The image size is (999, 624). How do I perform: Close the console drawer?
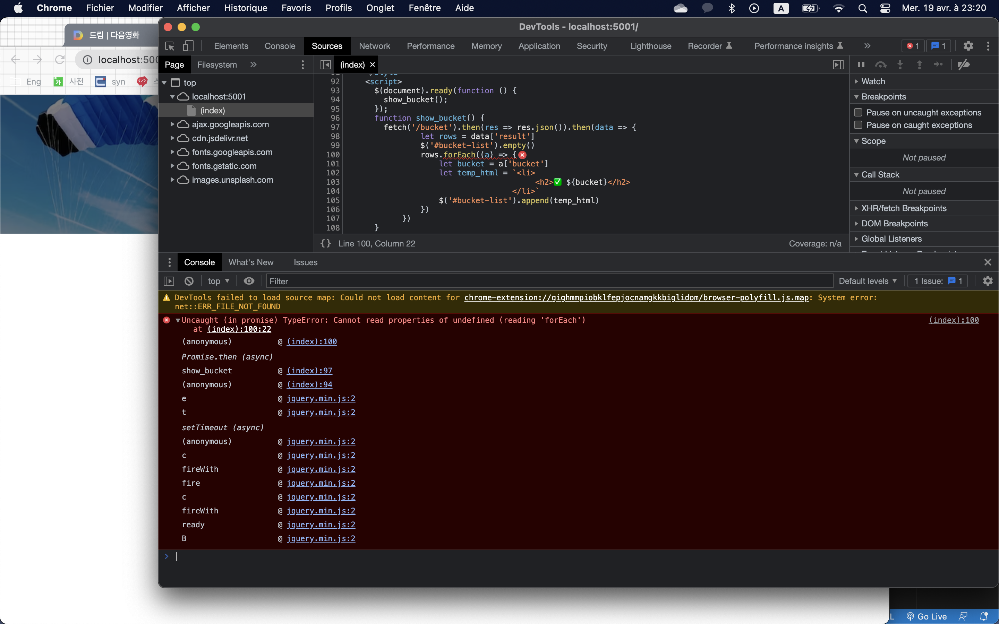pos(988,262)
